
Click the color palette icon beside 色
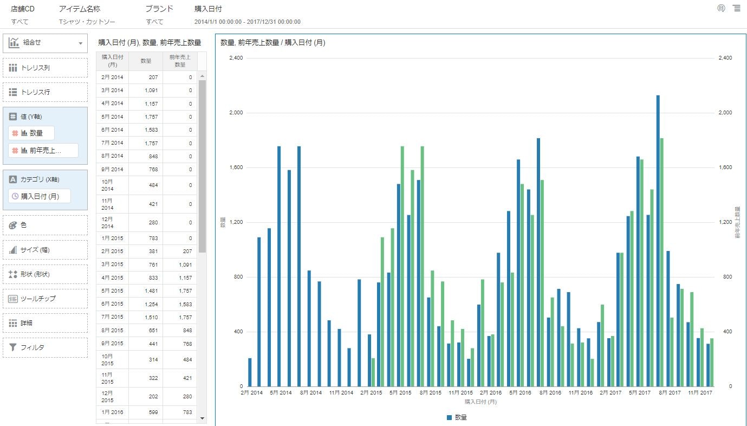tap(14, 225)
